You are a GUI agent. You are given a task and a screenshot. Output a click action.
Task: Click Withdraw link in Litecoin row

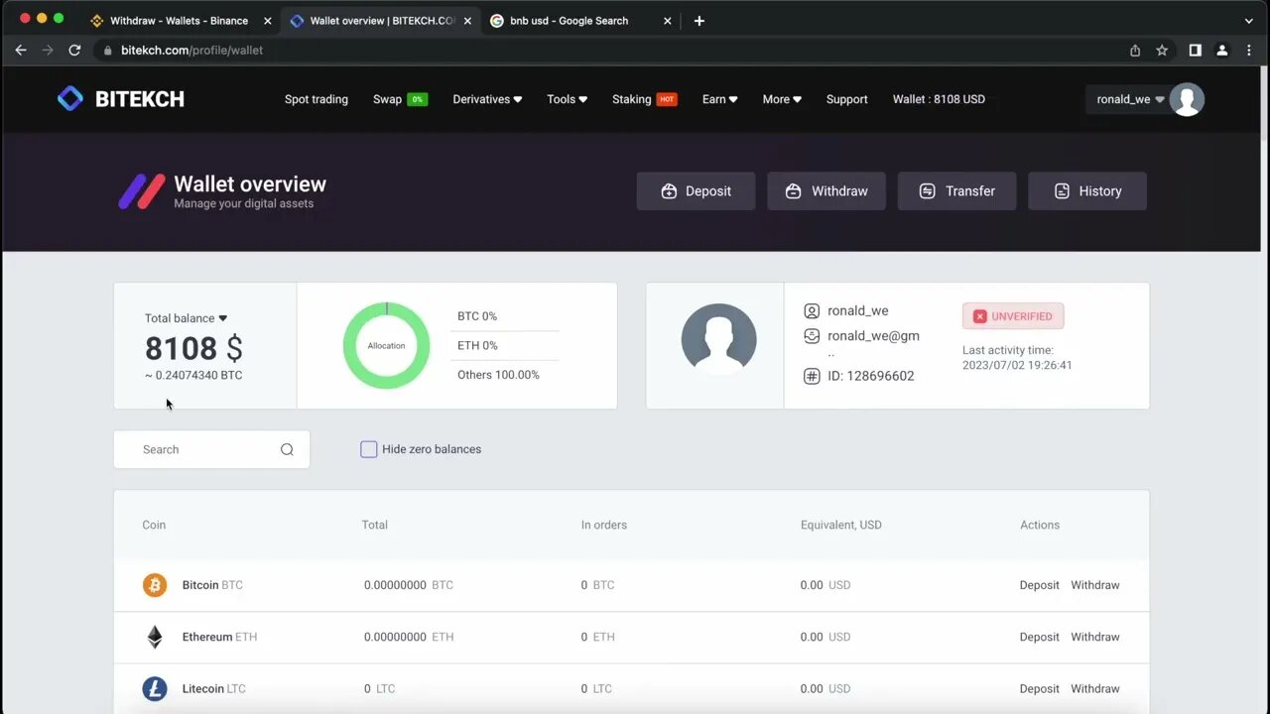1095,688
